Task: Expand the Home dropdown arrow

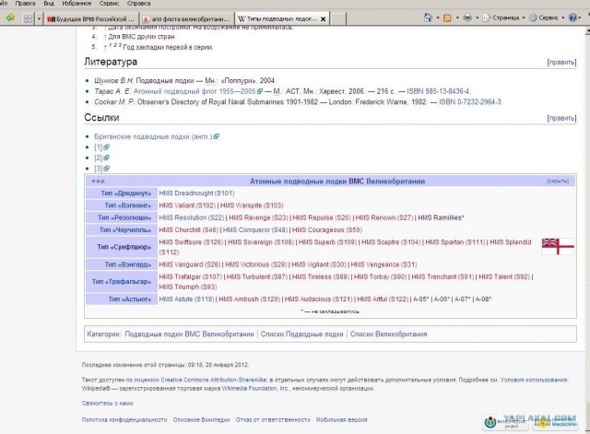Action: click(x=438, y=18)
